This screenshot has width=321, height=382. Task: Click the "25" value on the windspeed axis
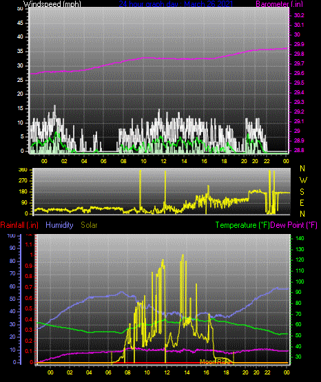click(20, 80)
